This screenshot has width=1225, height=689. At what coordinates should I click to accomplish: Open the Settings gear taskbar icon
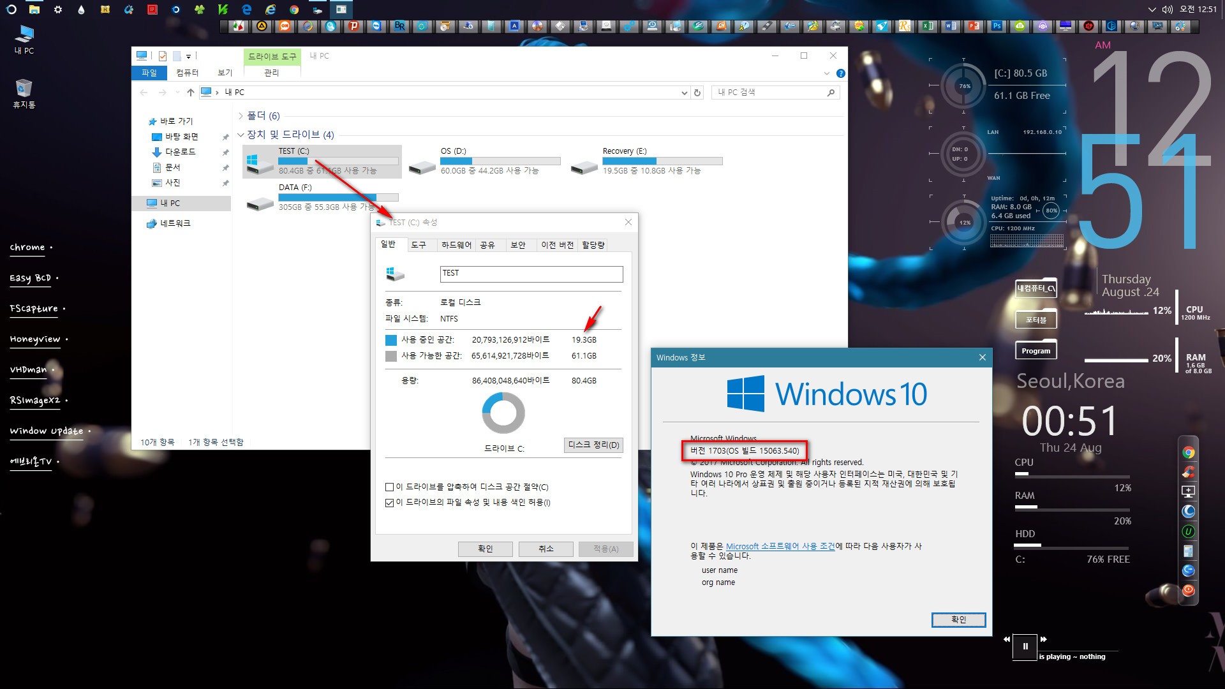pos(58,10)
